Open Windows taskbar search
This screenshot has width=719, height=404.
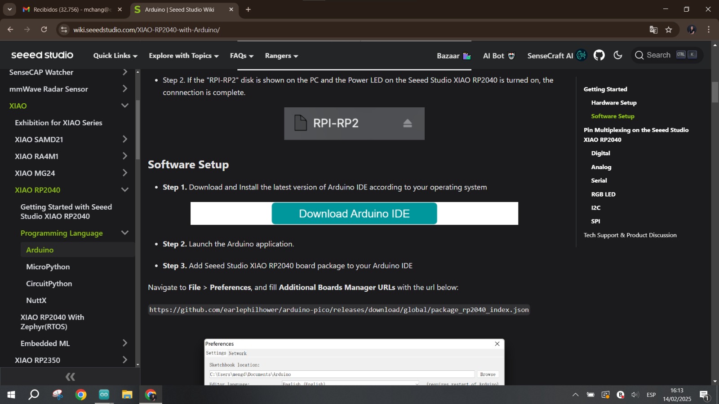pos(34,395)
